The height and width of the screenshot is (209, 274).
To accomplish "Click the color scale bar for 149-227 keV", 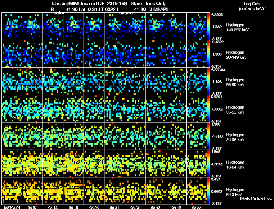I will click(208, 26).
